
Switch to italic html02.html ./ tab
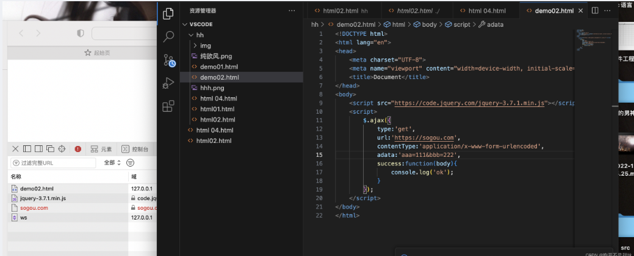(417, 11)
